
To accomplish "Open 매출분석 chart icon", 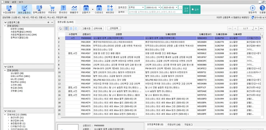I will point(74,9).
